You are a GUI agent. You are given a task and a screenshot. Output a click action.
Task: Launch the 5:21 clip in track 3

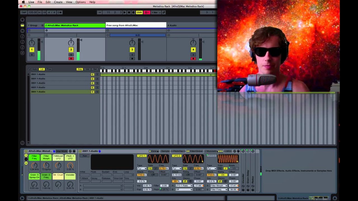(138, 35)
